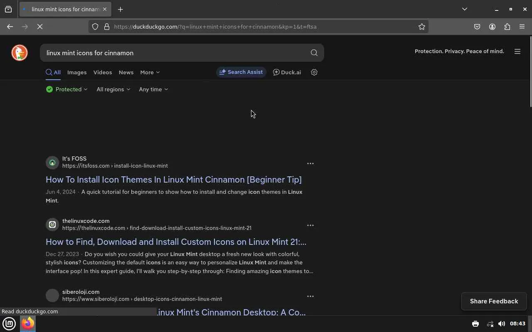Open Duck.ai chat
Viewport: 532px width, 332px height.
coord(287,72)
